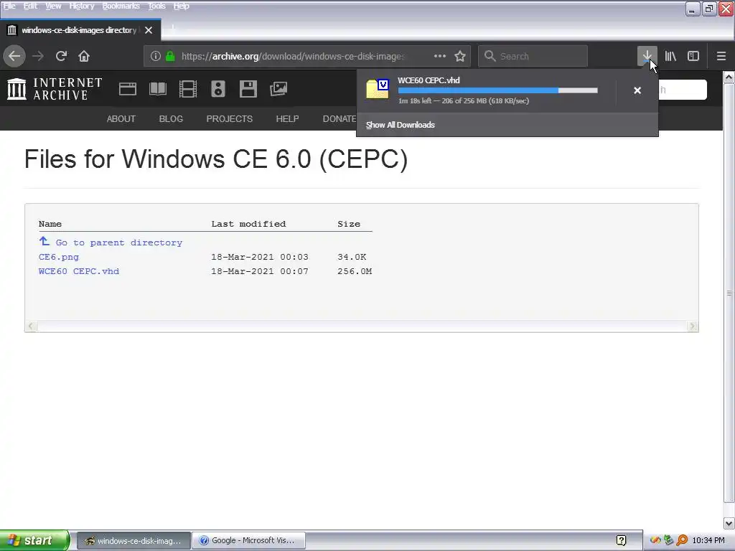Image resolution: width=735 pixels, height=551 pixels.
Task: Switch to Google - Microsoft Virtual PC taskbar button
Action: pyautogui.click(x=249, y=541)
